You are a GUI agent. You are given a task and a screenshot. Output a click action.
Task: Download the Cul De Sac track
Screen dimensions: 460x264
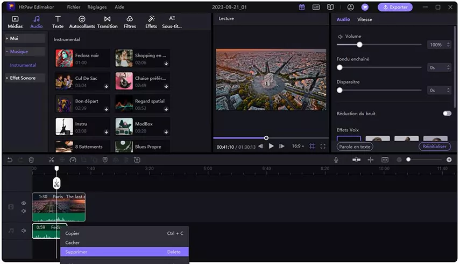tap(106, 86)
